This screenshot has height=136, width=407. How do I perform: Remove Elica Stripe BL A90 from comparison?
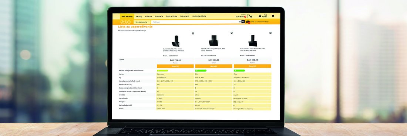coord(270,33)
